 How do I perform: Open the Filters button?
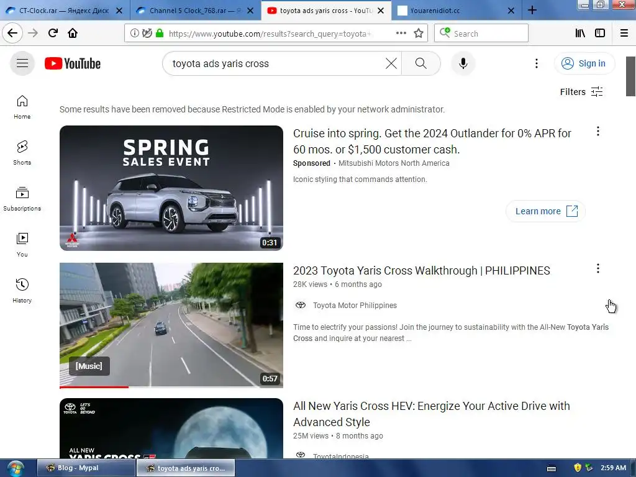(x=581, y=92)
